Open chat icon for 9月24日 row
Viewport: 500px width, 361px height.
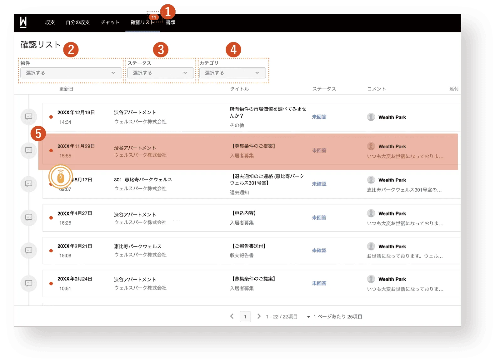pos(29,283)
